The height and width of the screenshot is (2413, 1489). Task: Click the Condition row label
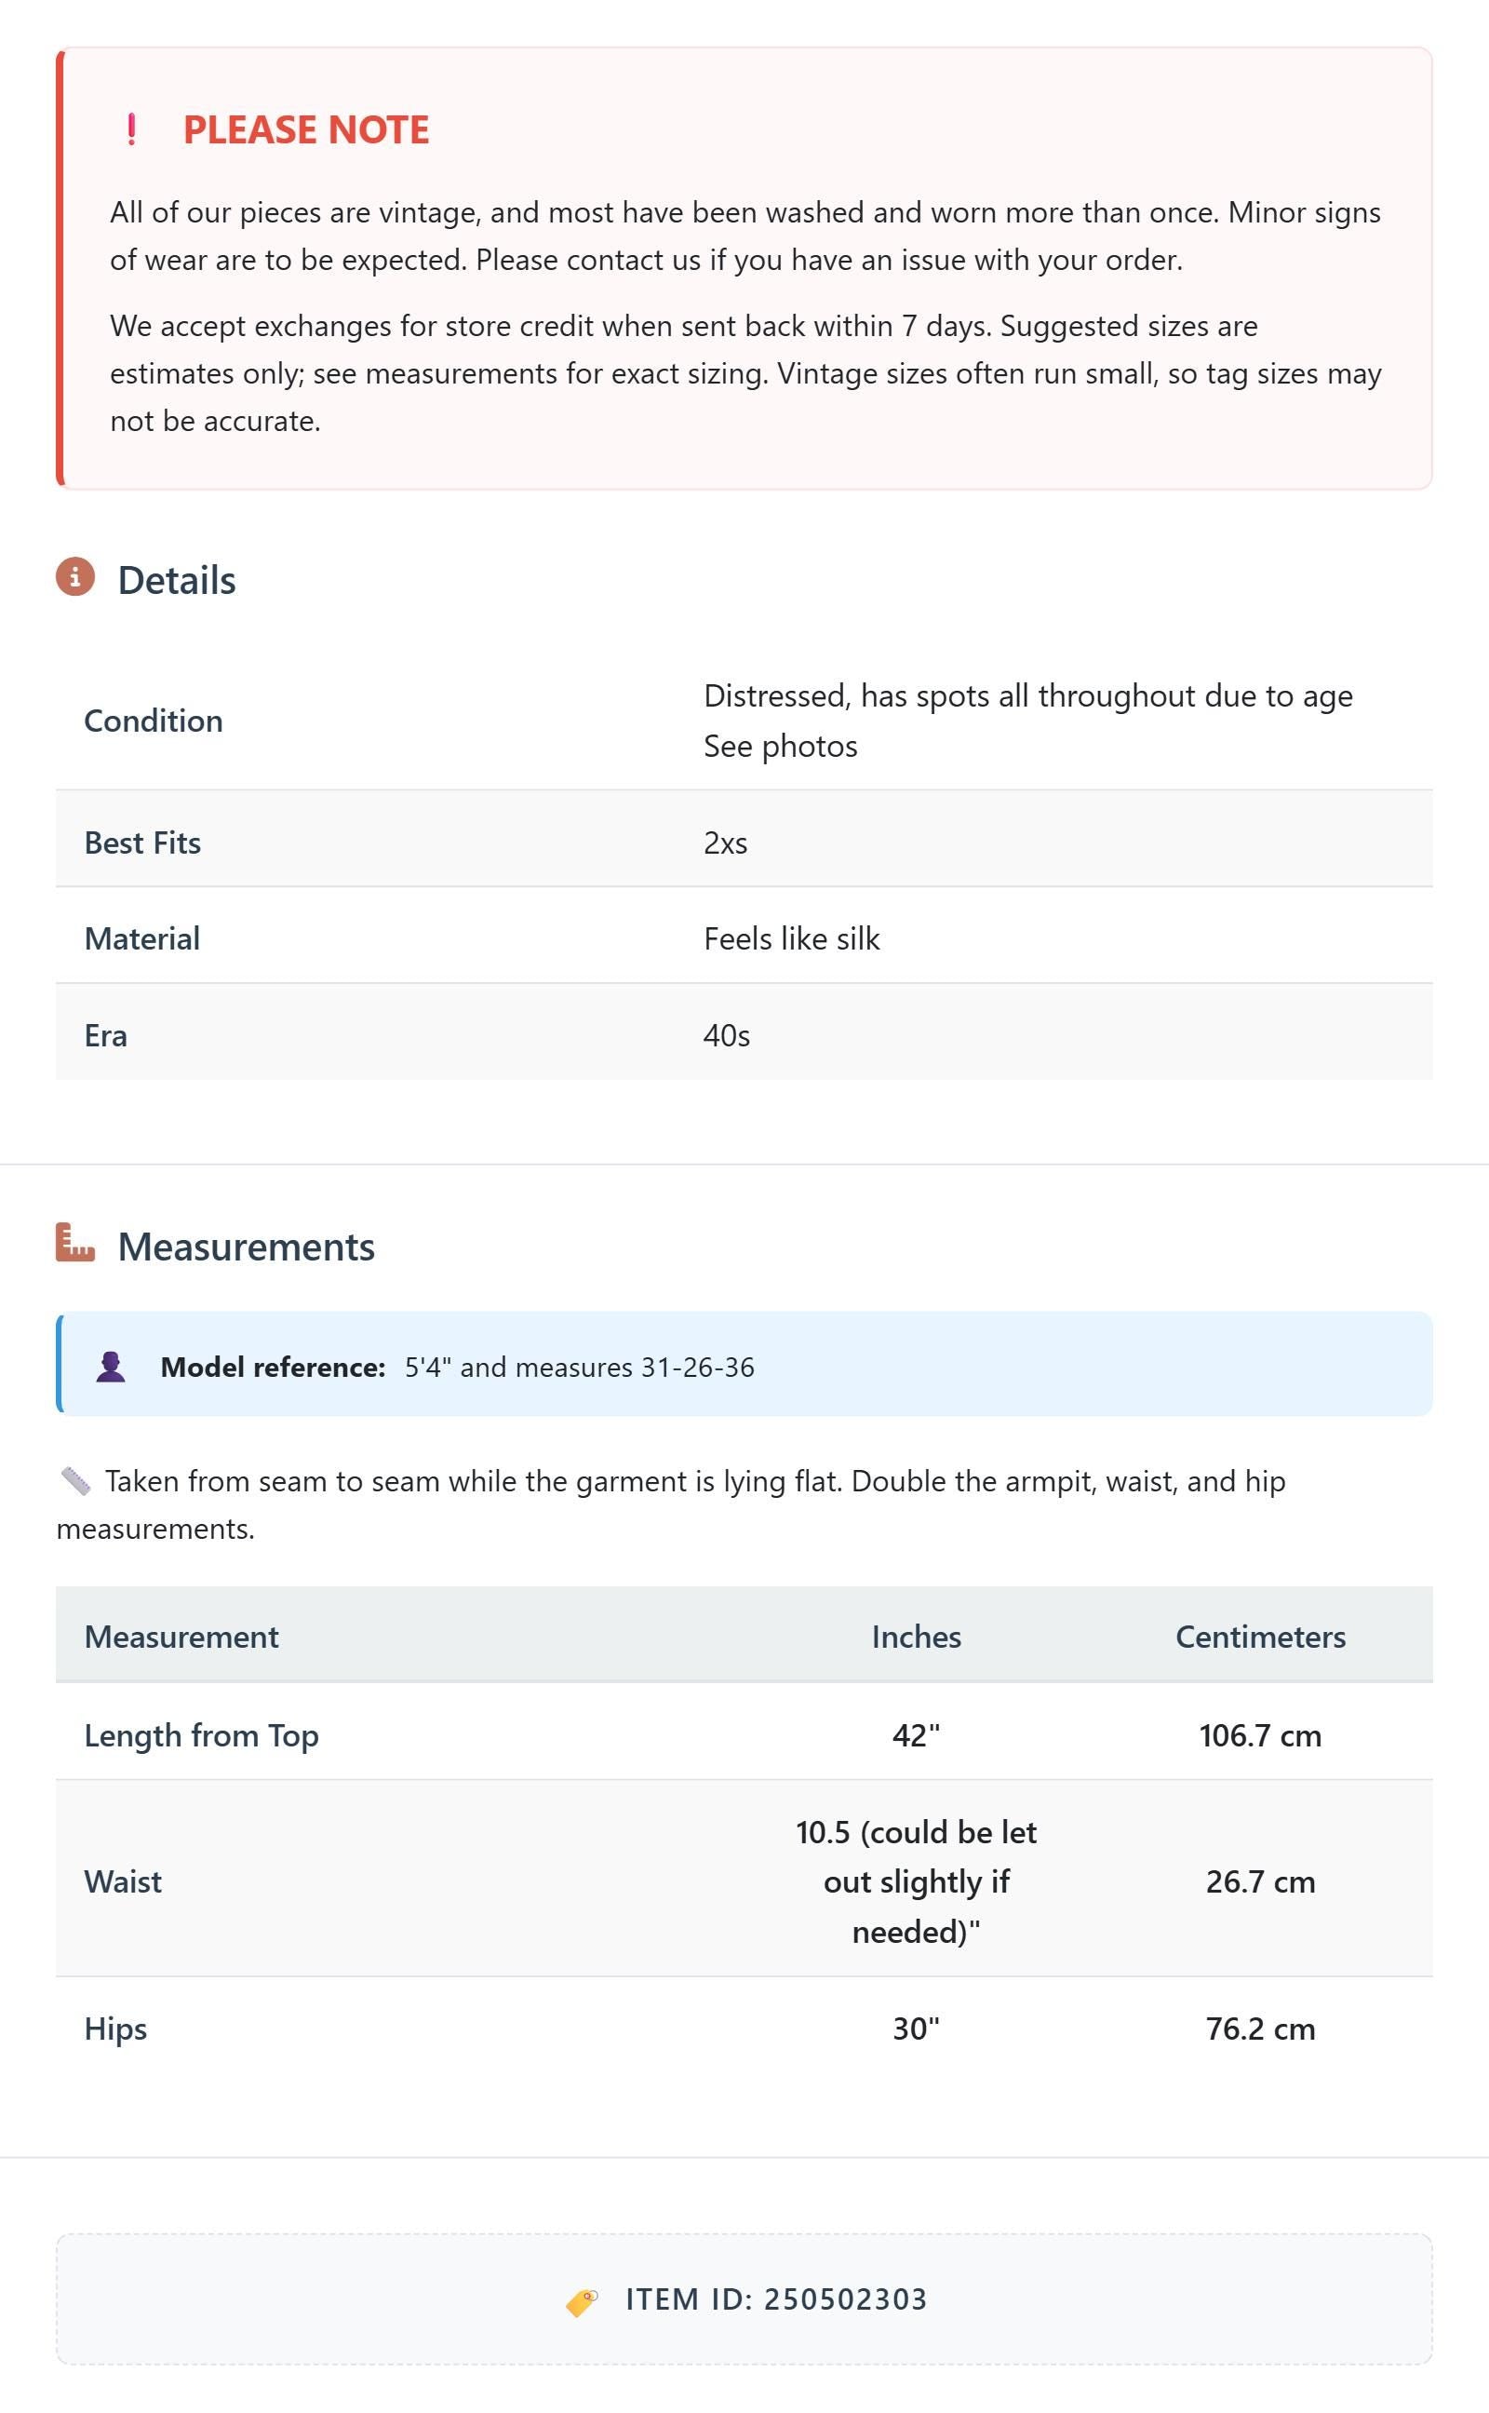pos(154,720)
